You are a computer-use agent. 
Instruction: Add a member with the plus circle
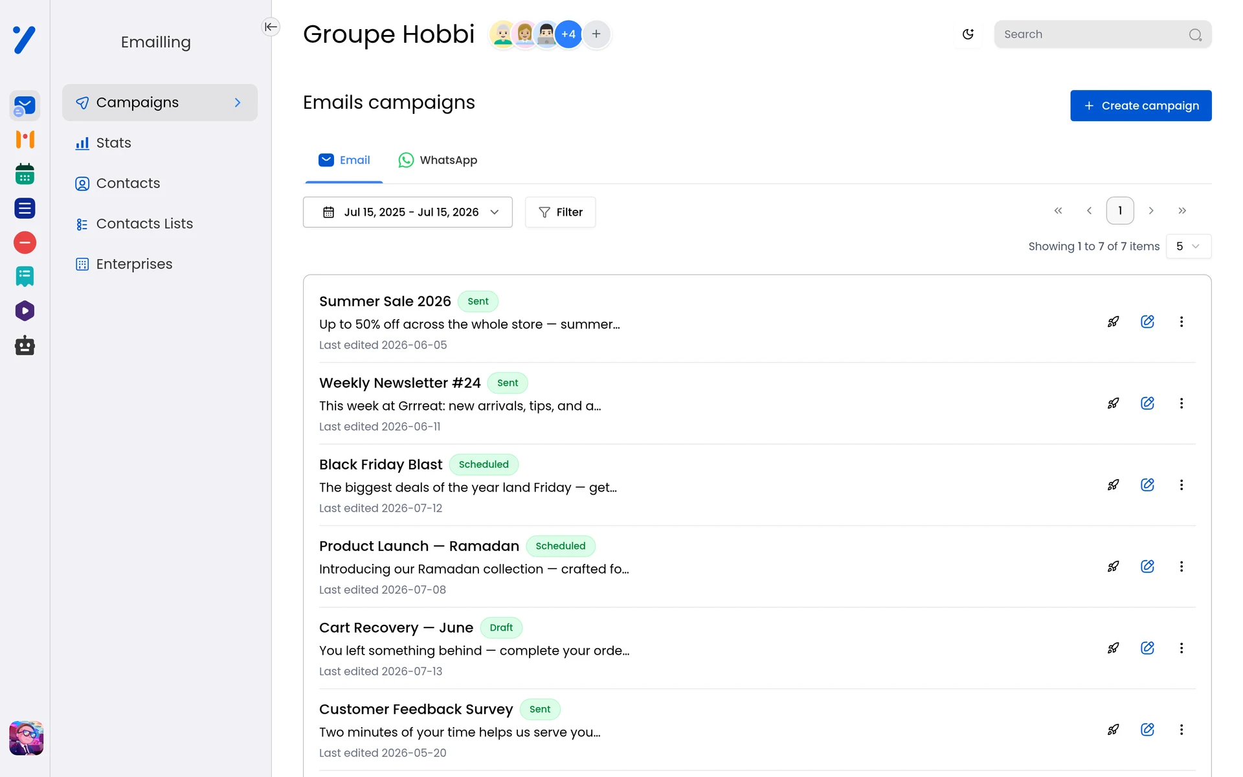coord(596,34)
